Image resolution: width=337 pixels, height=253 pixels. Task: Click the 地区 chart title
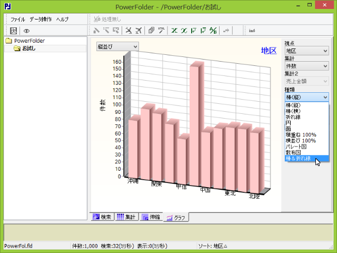269,51
